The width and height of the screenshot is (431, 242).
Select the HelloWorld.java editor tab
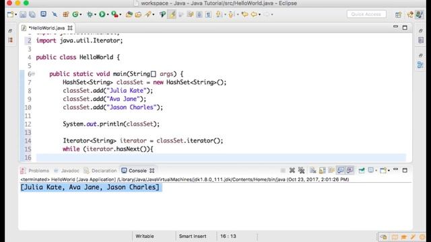[46, 28]
